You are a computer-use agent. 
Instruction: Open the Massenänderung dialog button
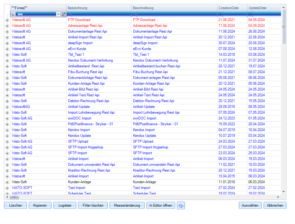tap(127, 205)
